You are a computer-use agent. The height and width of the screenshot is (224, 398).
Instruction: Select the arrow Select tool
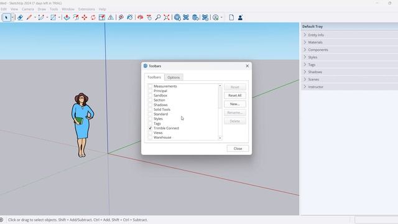[x=7, y=17]
